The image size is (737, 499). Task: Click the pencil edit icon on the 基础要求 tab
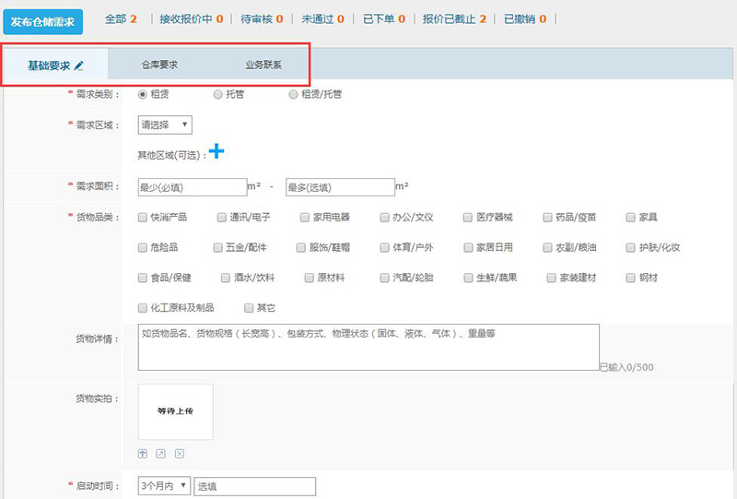point(79,65)
